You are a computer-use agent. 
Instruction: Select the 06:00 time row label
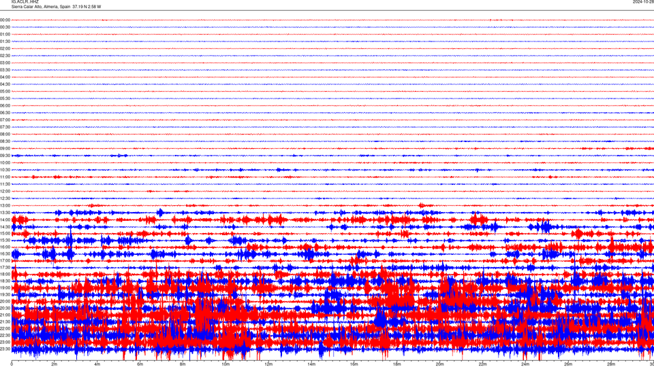tap(5, 106)
